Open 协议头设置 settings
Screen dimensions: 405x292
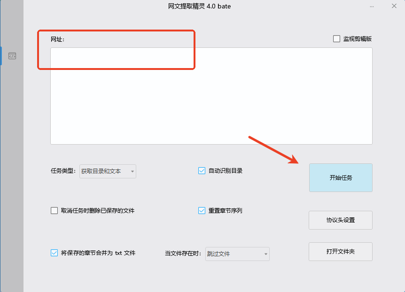click(340, 220)
